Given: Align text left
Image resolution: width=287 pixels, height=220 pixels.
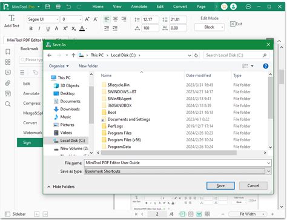Looking at the screenshot, I should click(107, 19).
